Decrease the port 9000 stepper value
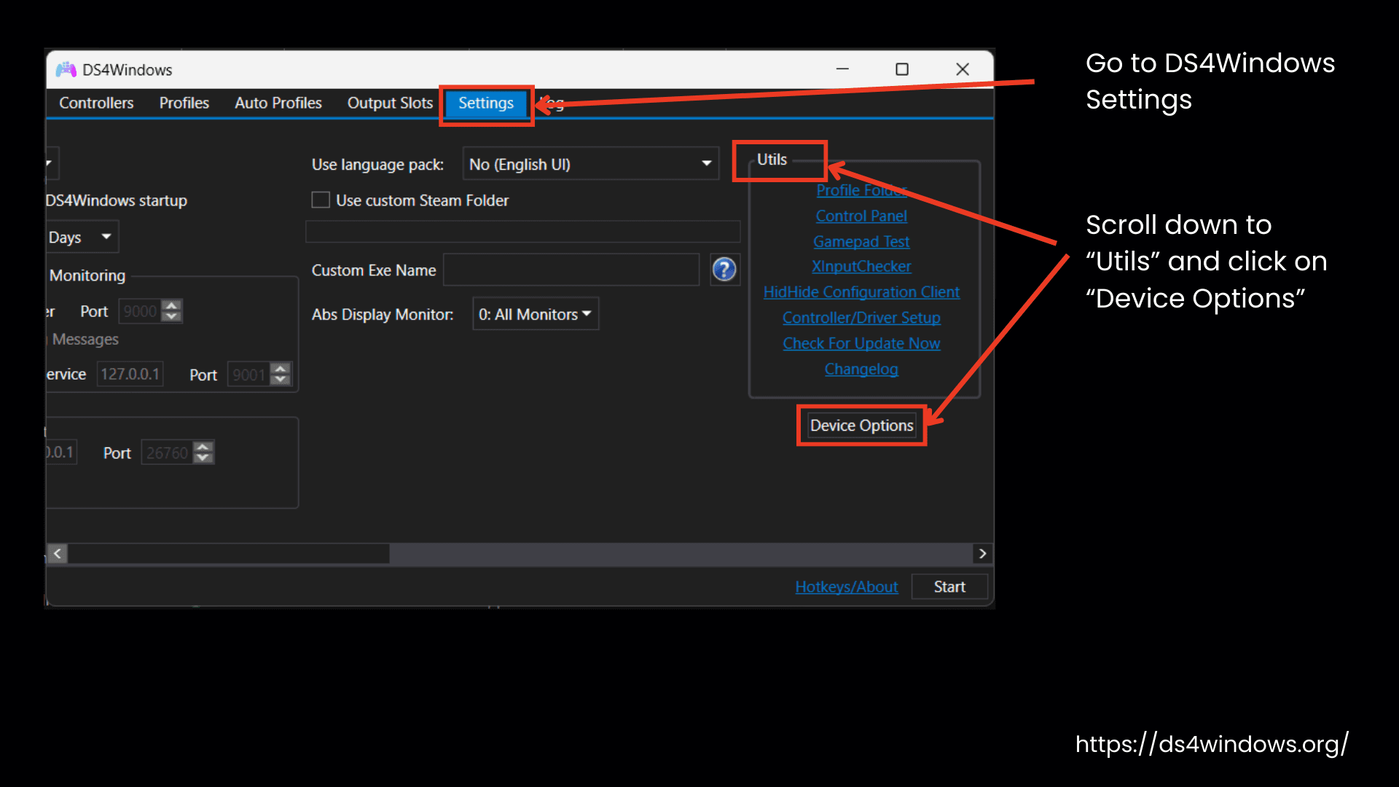The image size is (1399, 787). 171,317
